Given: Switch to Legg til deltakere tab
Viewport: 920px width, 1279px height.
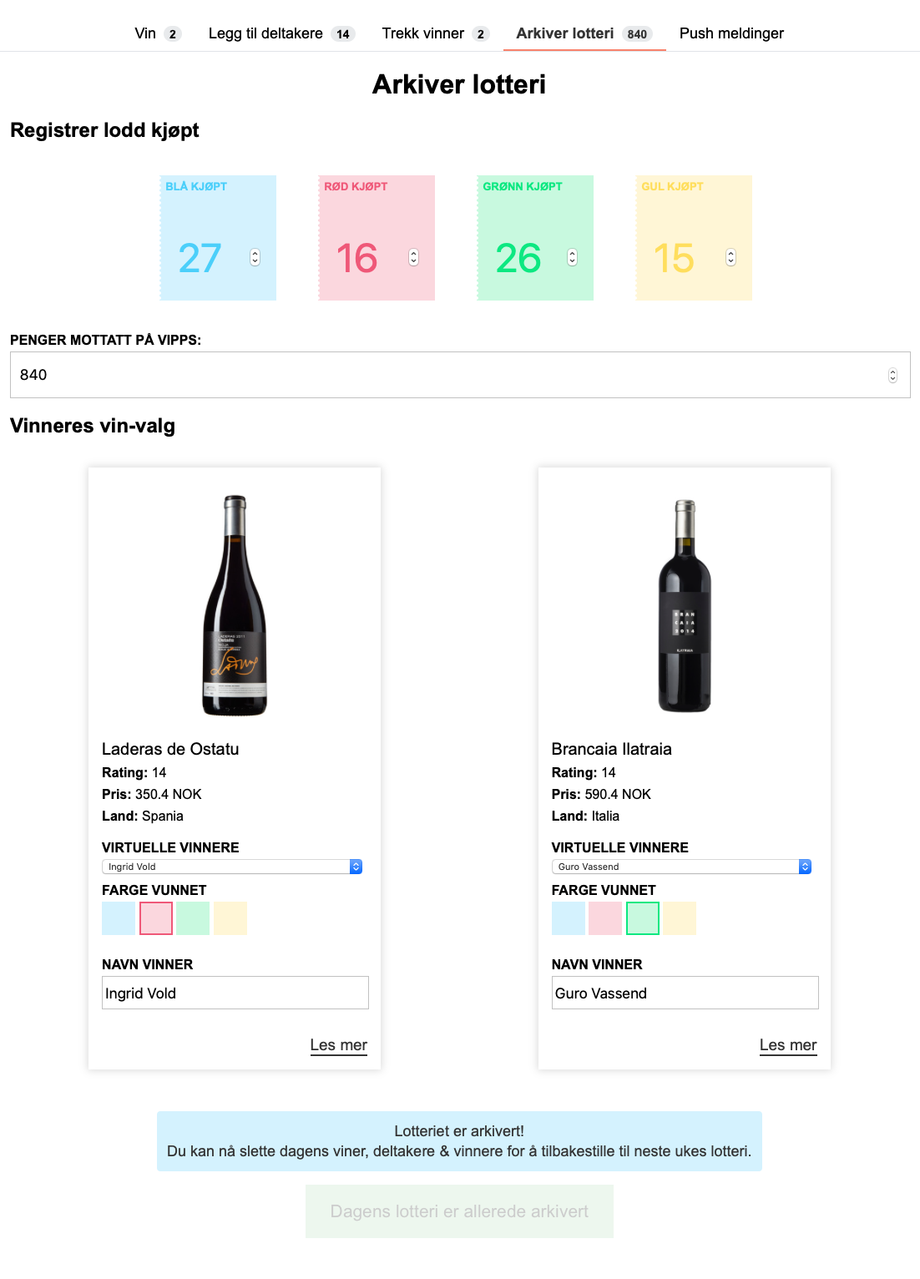Looking at the screenshot, I should tap(281, 33).
